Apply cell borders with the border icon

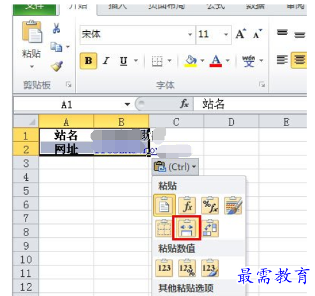(157, 61)
